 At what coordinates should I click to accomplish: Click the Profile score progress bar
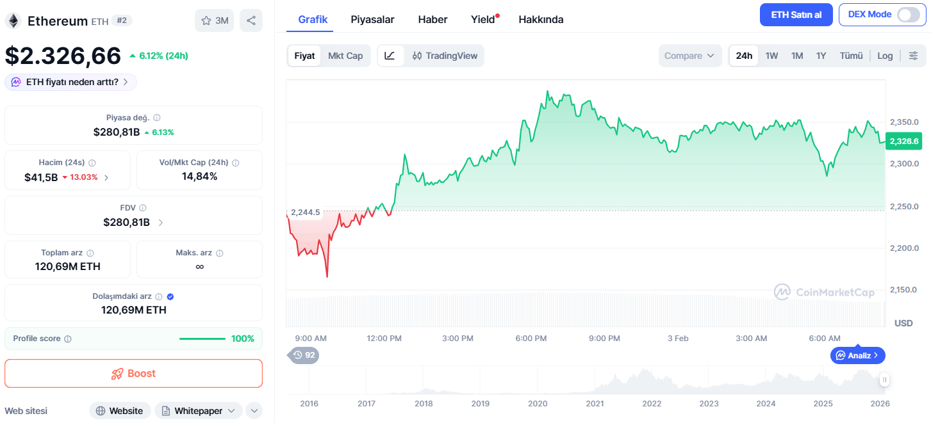pos(202,339)
